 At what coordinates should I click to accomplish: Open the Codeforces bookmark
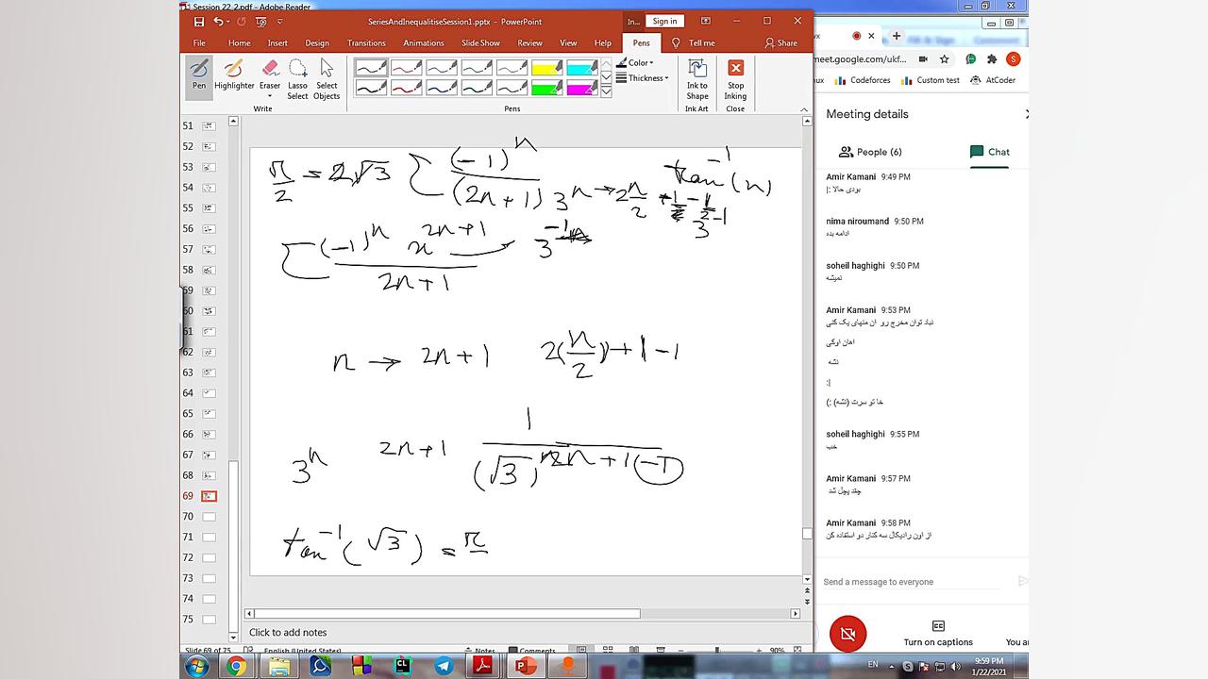pyautogui.click(x=863, y=80)
